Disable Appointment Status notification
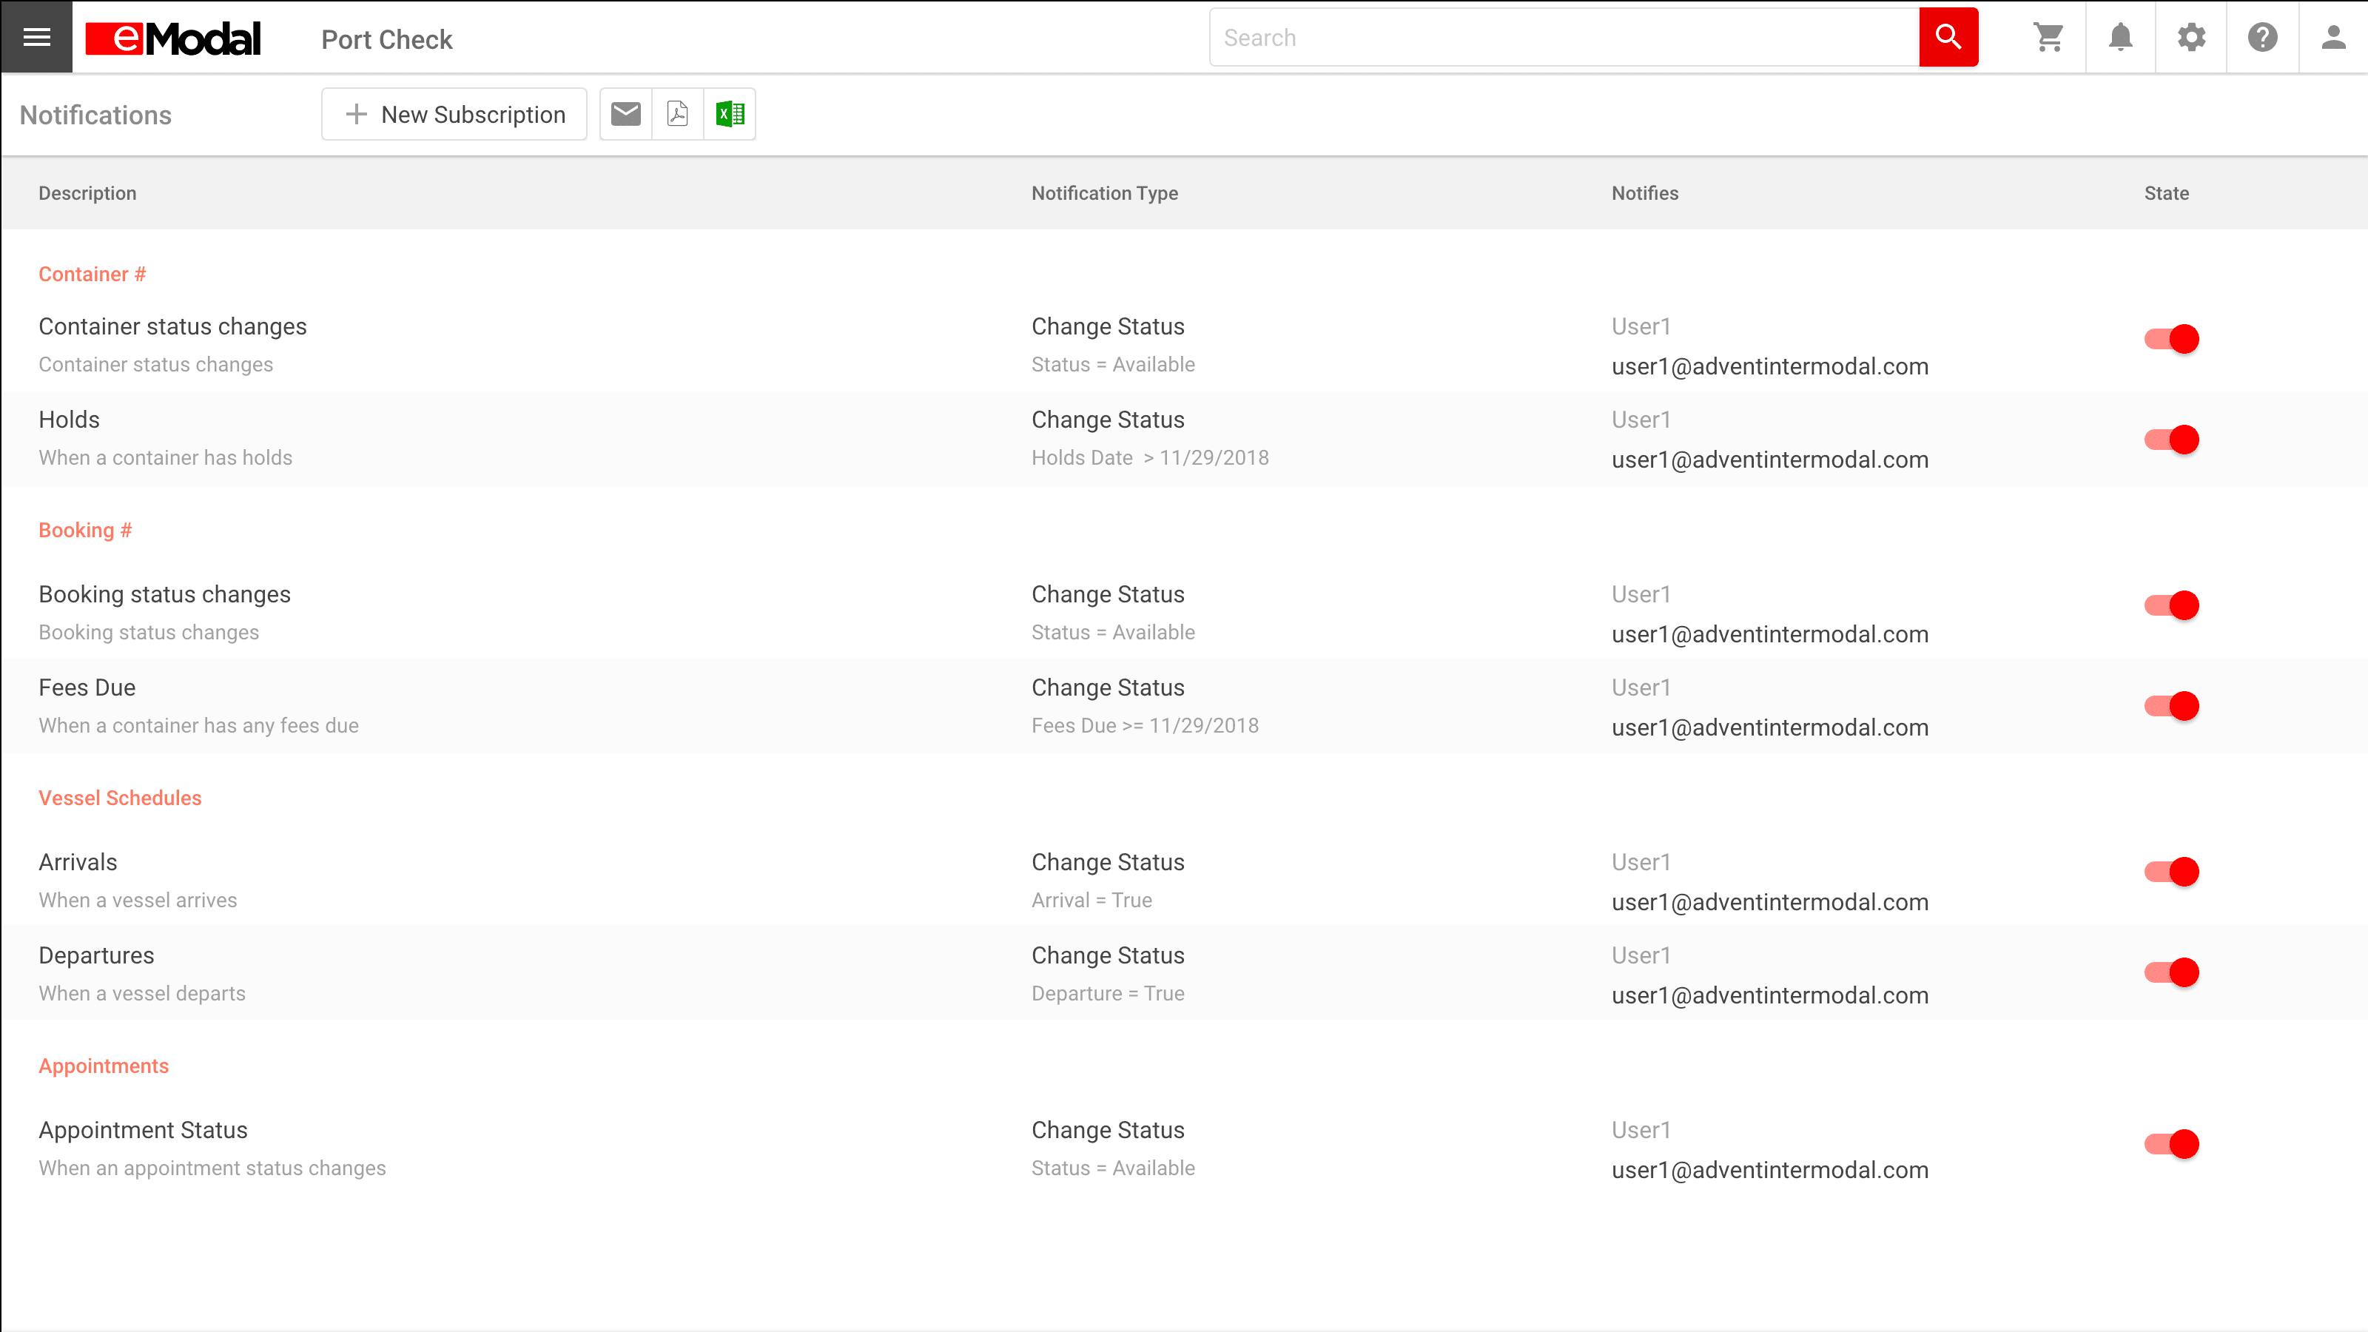The height and width of the screenshot is (1332, 2368). tap(2171, 1143)
